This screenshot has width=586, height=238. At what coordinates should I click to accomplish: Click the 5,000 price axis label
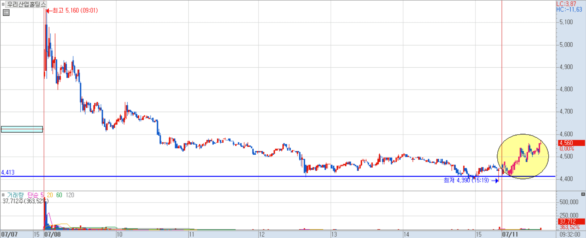pyautogui.click(x=566, y=45)
